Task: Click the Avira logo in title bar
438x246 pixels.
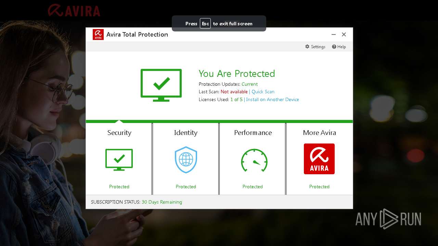Action: pyautogui.click(x=98, y=35)
